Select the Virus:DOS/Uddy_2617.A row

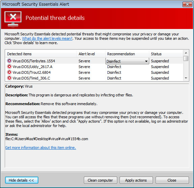pos(94,67)
